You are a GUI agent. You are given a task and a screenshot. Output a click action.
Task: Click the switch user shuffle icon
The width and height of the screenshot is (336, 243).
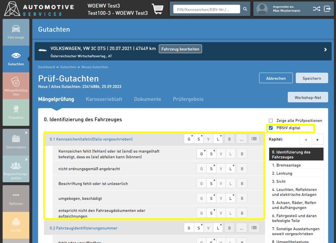click(x=316, y=9)
